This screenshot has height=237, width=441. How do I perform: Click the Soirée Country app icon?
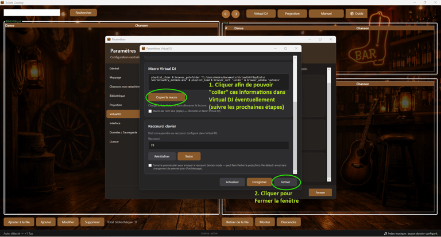2,2
